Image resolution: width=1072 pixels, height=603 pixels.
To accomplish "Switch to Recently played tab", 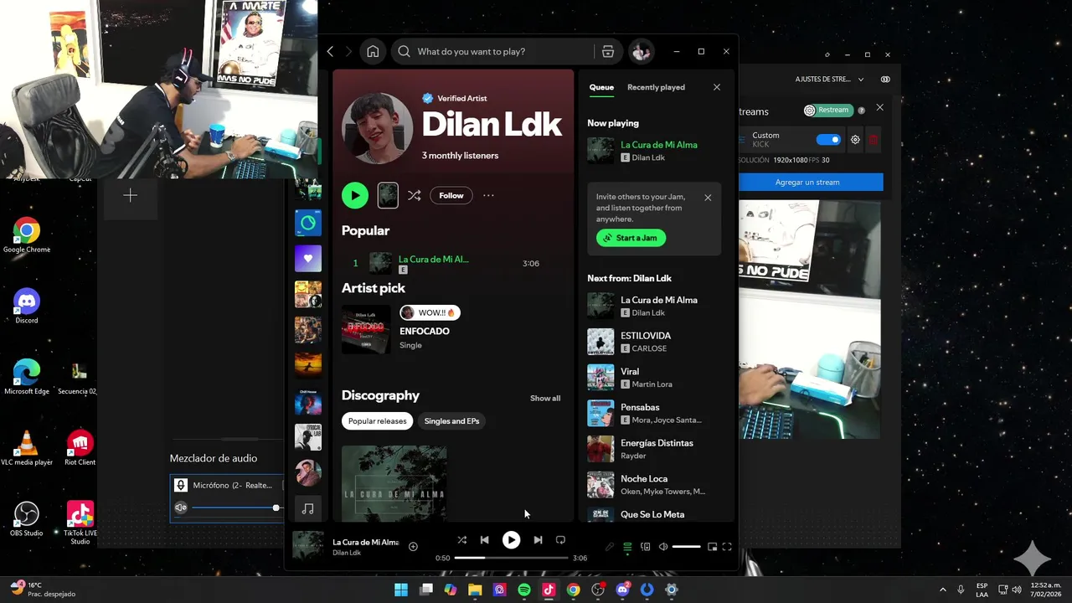I will coord(656,87).
